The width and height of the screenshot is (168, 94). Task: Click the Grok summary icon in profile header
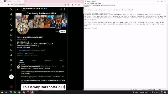tap(61, 9)
